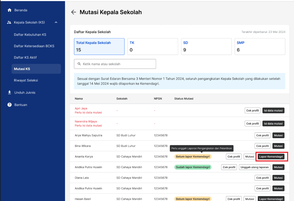Cek profil for Arya Wahyu Saputra

262,135
